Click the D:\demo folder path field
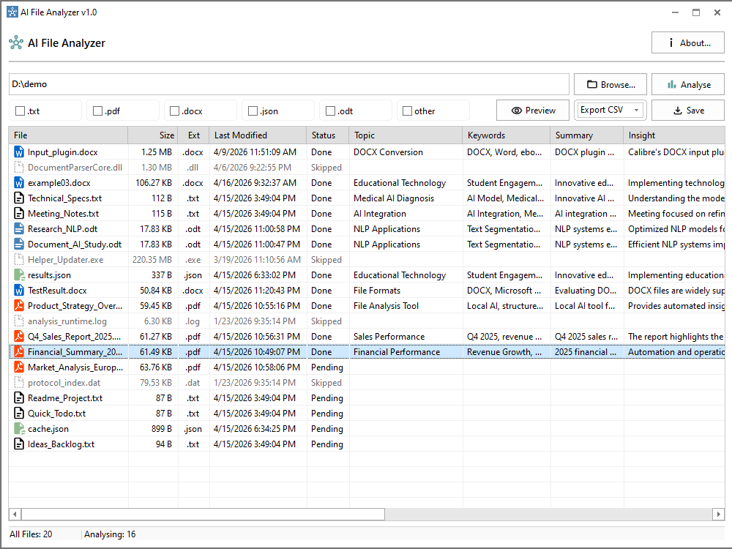This screenshot has height=549, width=732. pos(288,84)
